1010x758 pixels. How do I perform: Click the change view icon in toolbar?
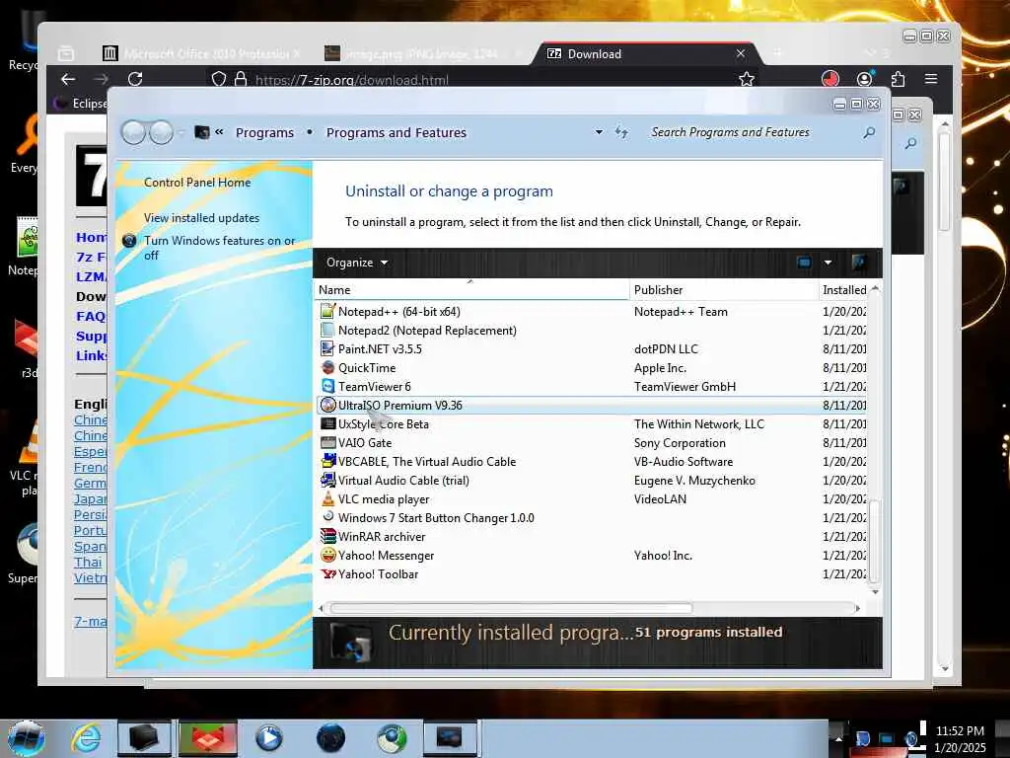click(804, 263)
